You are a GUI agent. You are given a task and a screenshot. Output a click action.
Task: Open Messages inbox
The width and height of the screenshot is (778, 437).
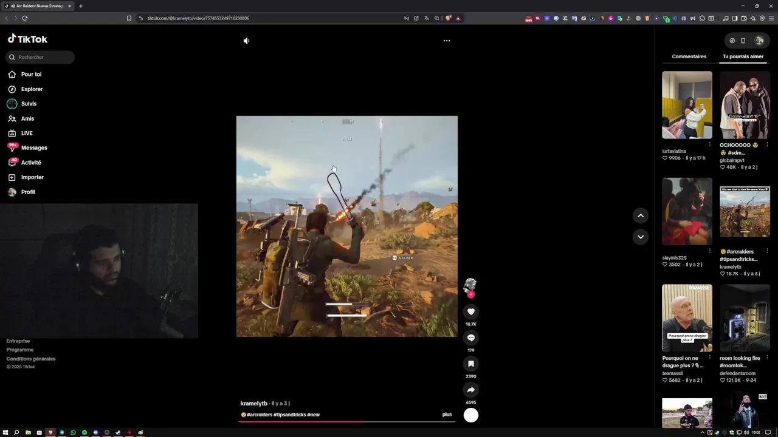[x=27, y=147]
